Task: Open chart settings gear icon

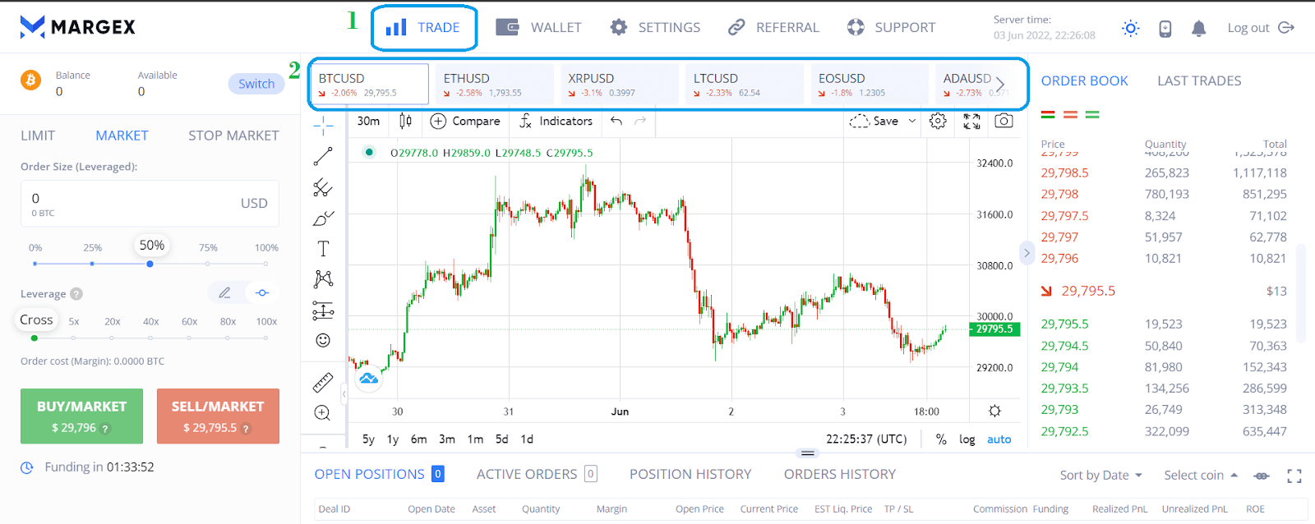Action: 938,121
